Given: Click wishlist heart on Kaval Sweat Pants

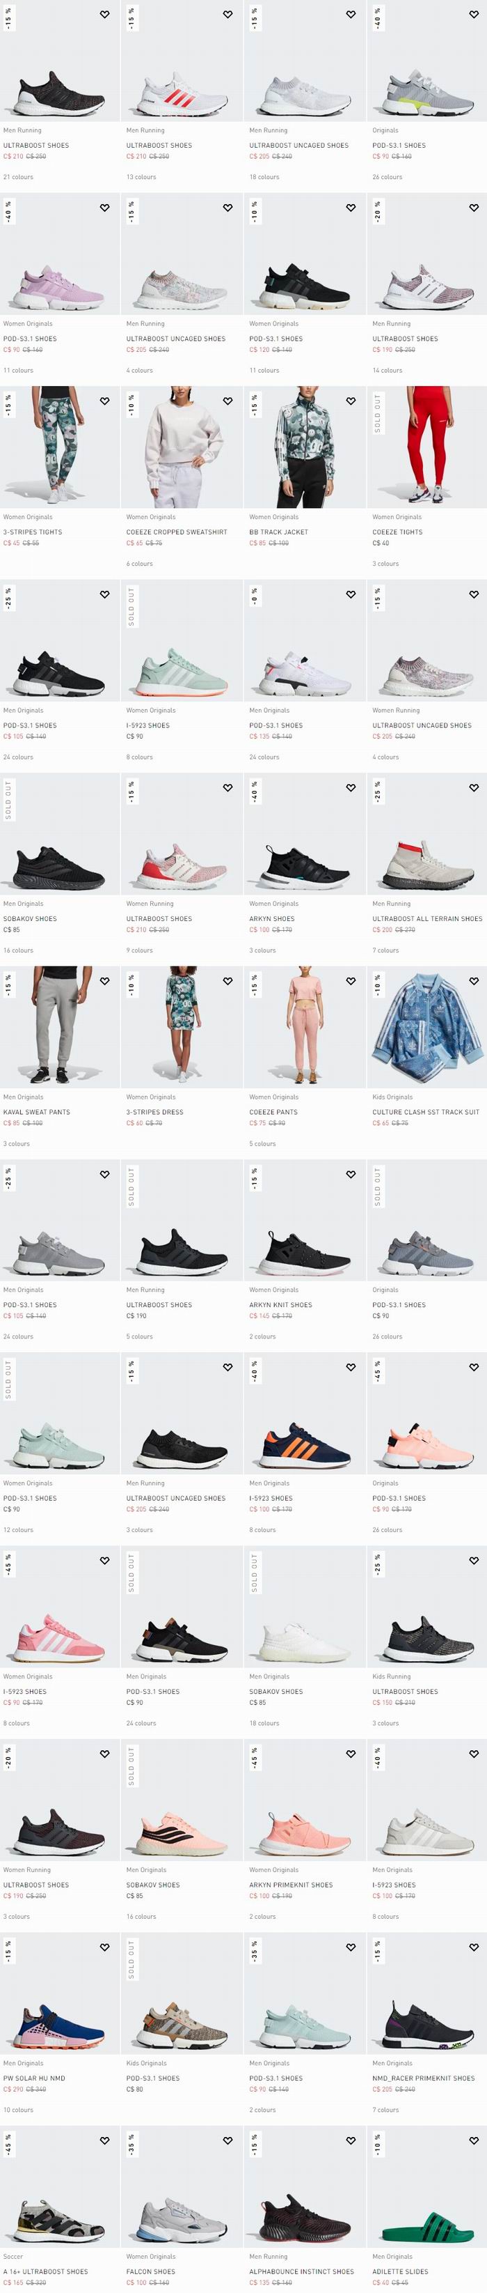Looking at the screenshot, I should (104, 980).
